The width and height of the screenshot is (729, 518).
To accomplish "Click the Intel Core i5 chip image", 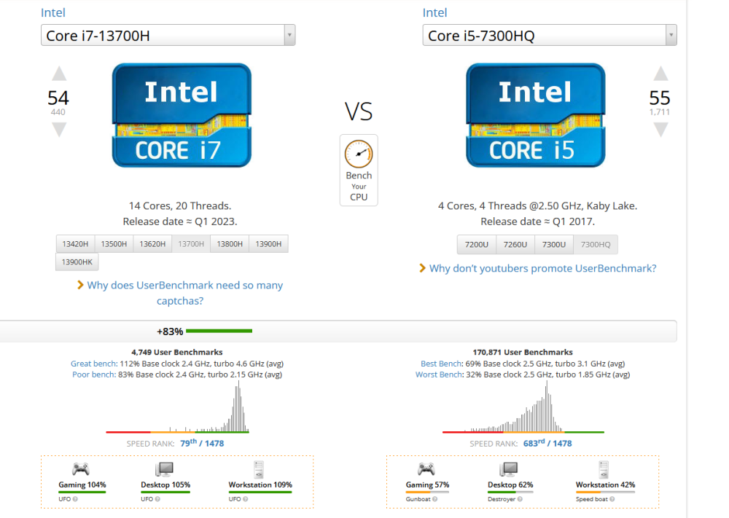I will tap(535, 115).
